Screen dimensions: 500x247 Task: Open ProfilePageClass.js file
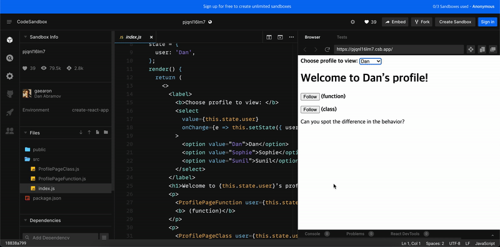[x=66, y=169]
